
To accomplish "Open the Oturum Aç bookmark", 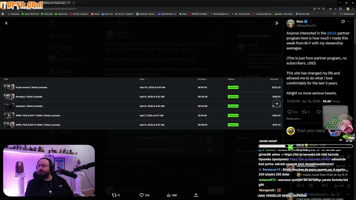I will point(107,14).
